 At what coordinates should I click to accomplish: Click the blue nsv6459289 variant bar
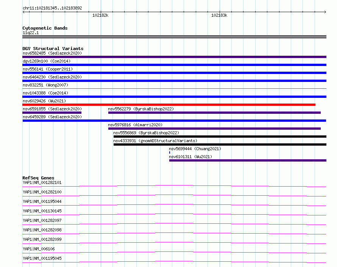[174, 121]
